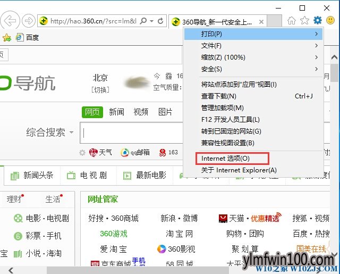
Task: Click the search magnifier in address bar
Action: coord(143,21)
